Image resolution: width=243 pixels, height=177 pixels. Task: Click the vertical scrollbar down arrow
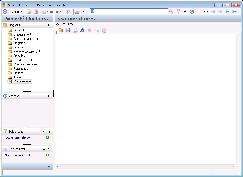238,162
